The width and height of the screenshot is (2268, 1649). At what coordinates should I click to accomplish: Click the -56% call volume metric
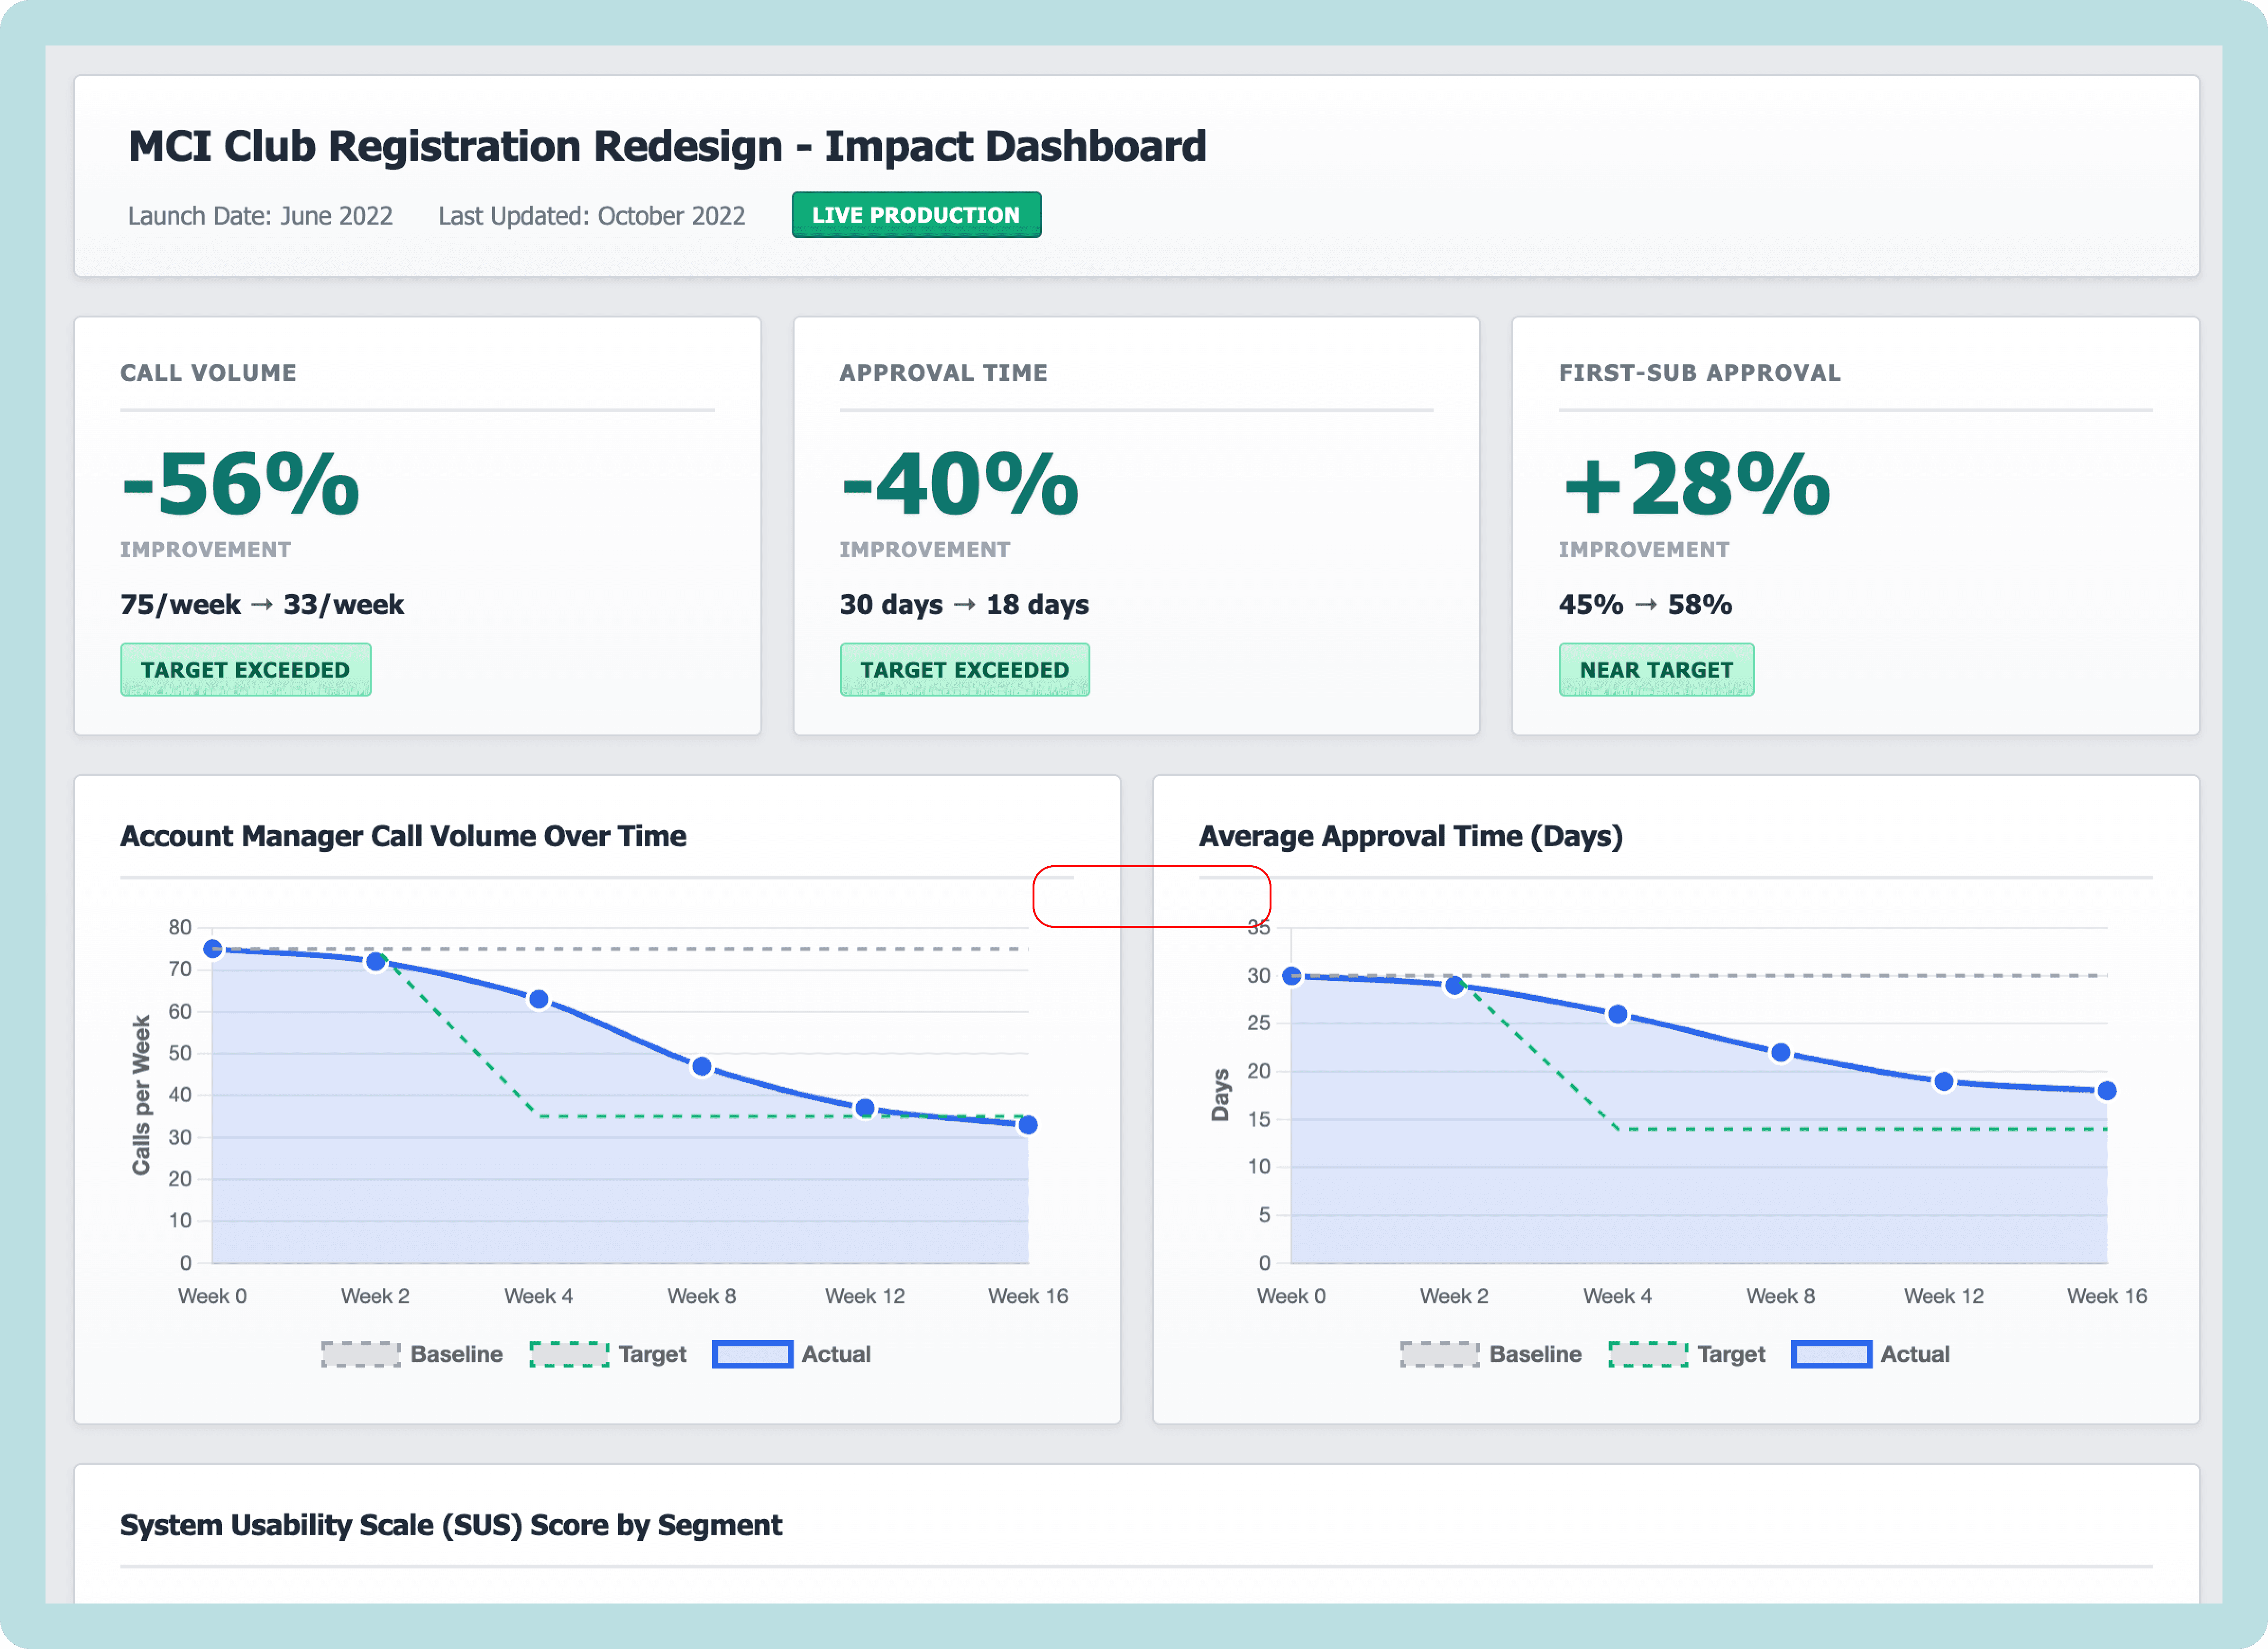[240, 485]
